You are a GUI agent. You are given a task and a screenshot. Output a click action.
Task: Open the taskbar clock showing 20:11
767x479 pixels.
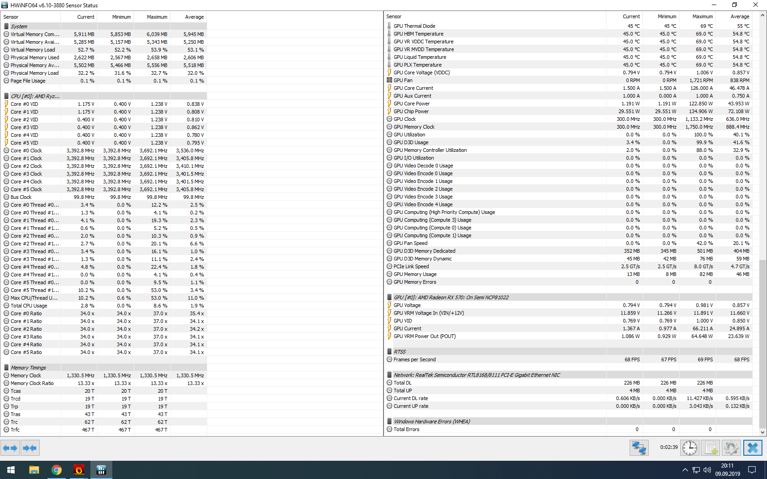point(727,470)
